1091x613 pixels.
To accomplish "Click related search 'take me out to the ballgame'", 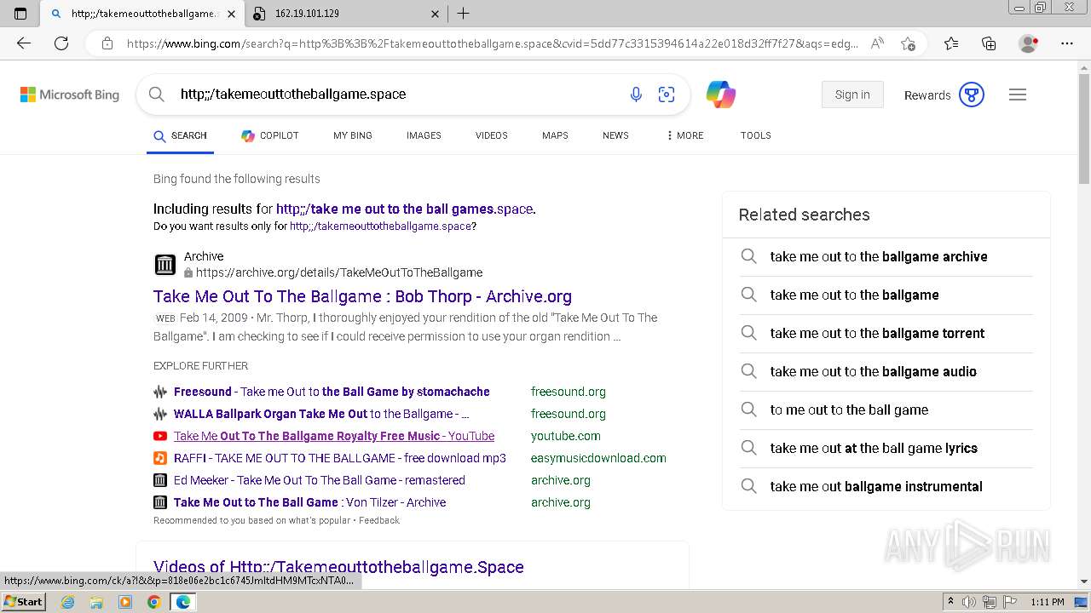I will [x=855, y=295].
